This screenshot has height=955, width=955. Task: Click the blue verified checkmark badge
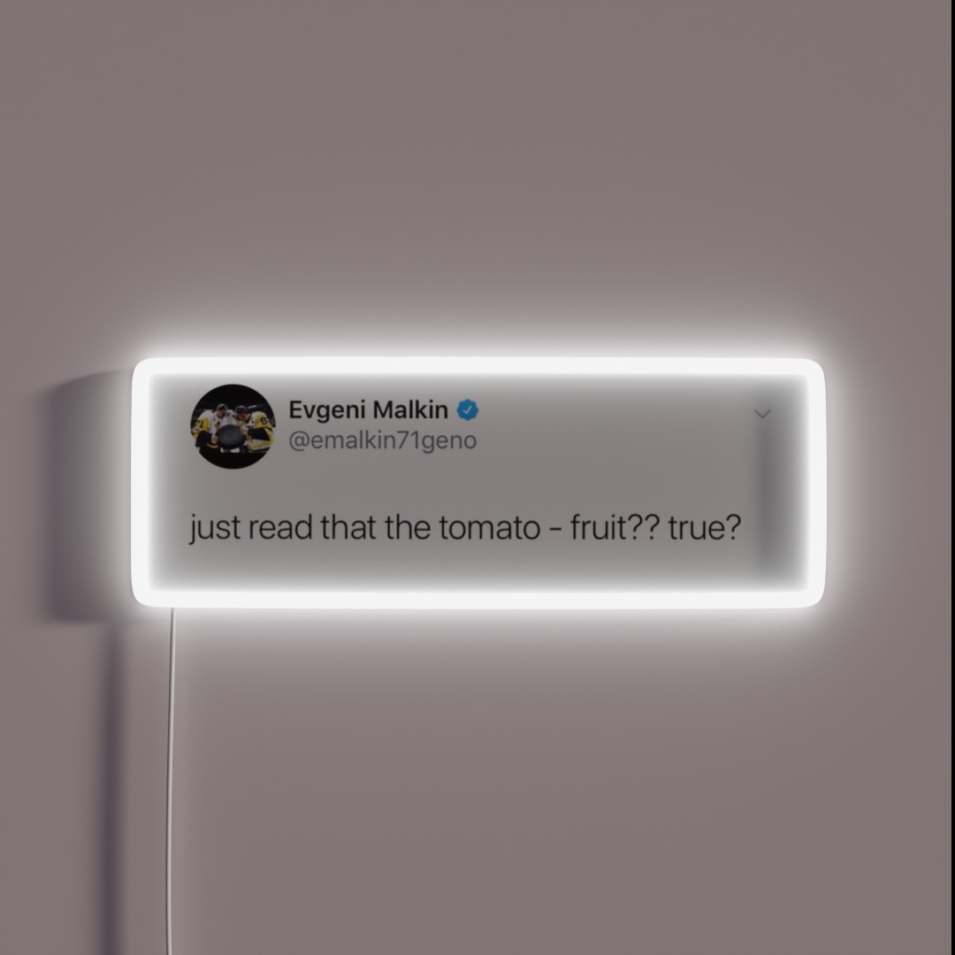coord(467,410)
